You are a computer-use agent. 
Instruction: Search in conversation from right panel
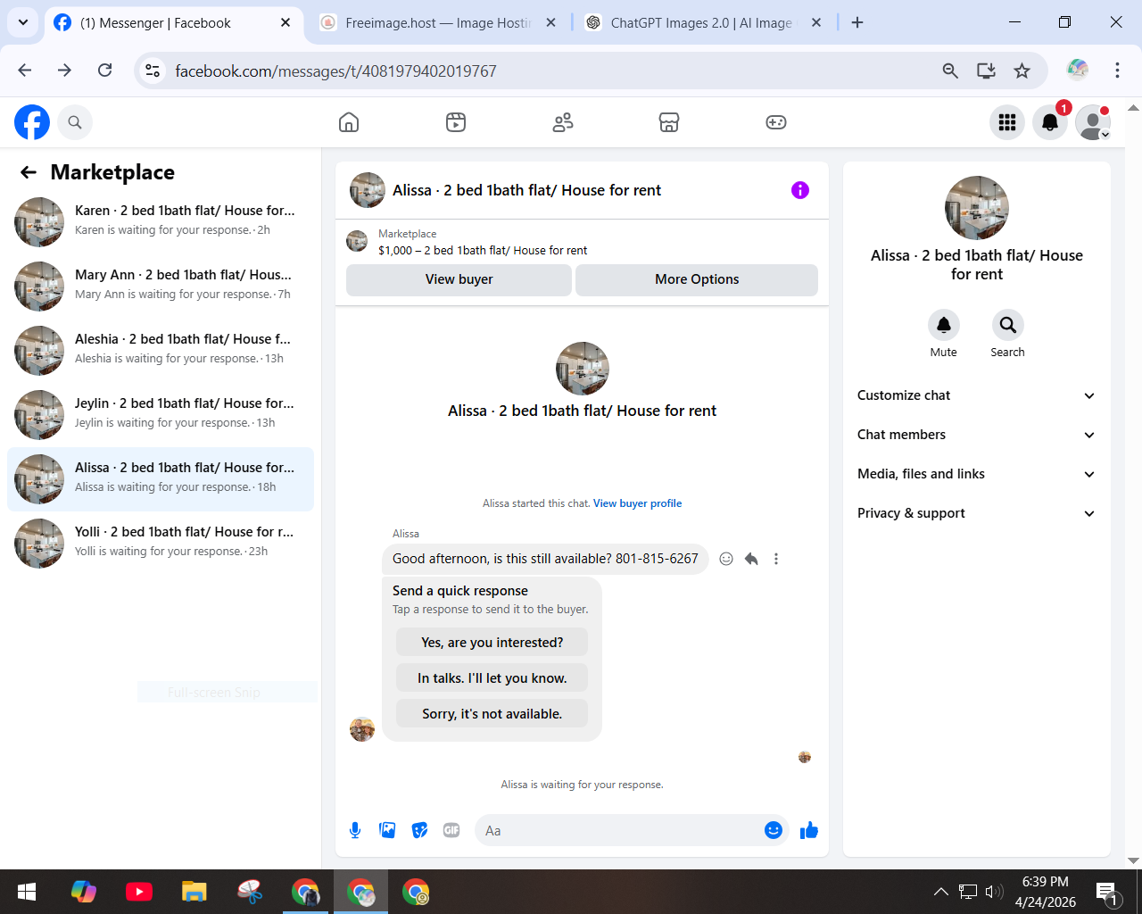(1007, 325)
